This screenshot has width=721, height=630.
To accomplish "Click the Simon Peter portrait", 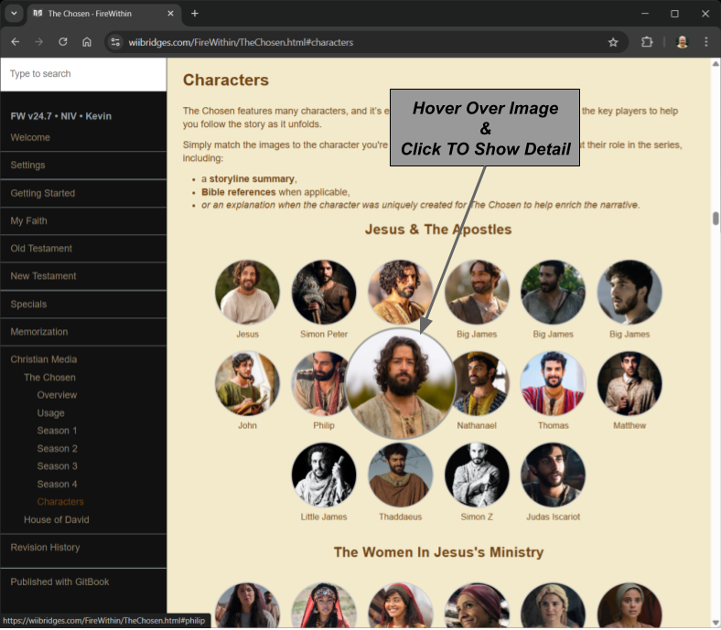I will (324, 293).
